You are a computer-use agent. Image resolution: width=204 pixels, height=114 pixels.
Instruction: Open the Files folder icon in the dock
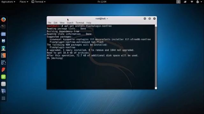[x=4, y=34]
